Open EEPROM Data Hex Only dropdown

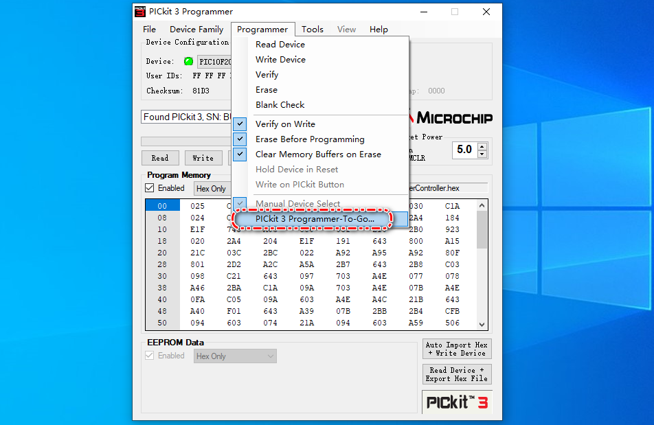tap(235, 356)
